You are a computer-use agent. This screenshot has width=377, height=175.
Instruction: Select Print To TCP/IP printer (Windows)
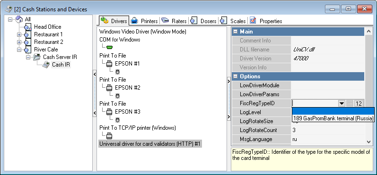click(138, 128)
